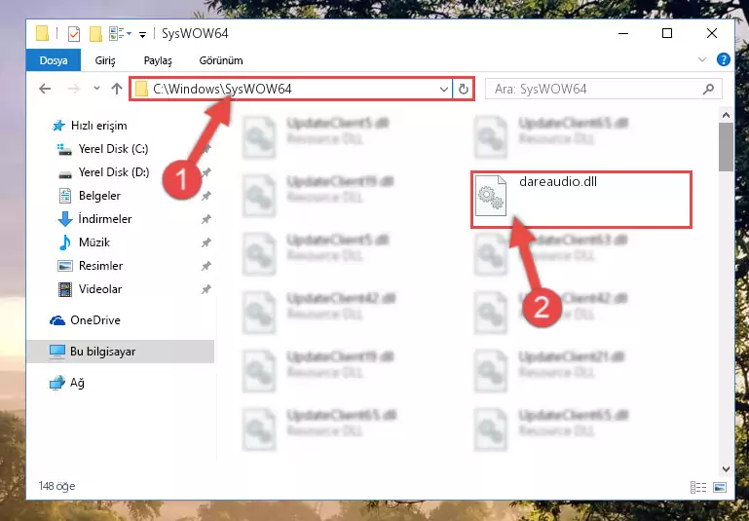Refresh the SysWOW64 folder
The image size is (749, 521).
(x=464, y=89)
